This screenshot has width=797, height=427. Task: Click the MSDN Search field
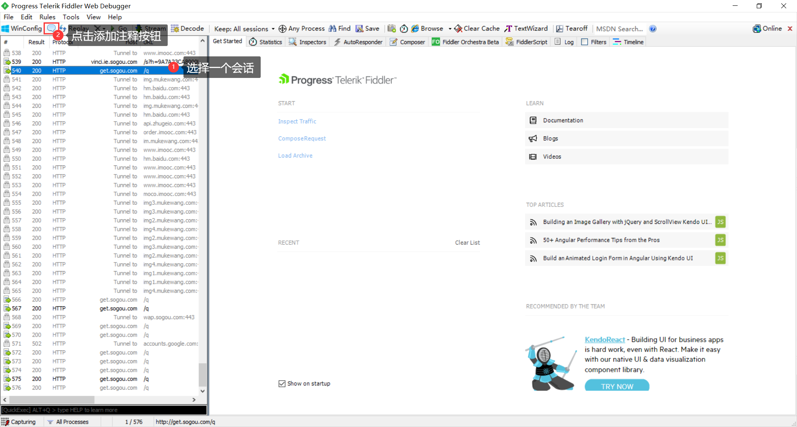[619, 29]
